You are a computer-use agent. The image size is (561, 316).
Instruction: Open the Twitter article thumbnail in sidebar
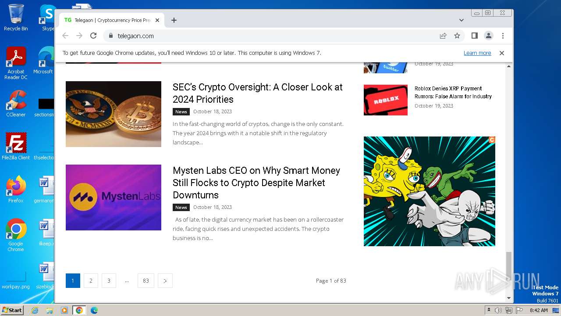pyautogui.click(x=386, y=68)
